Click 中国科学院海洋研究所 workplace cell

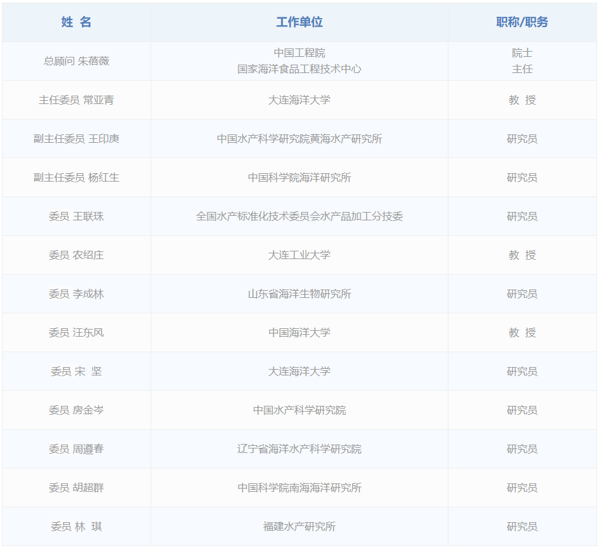point(299,177)
